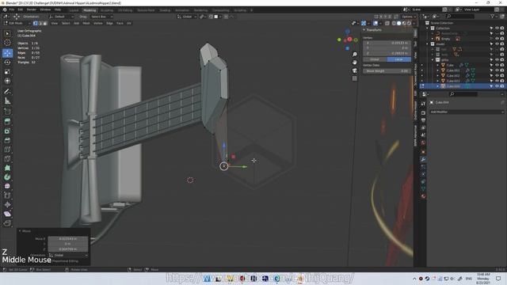Hide Cube.004 with its eye icon
507x285 pixels.
tap(497, 86)
